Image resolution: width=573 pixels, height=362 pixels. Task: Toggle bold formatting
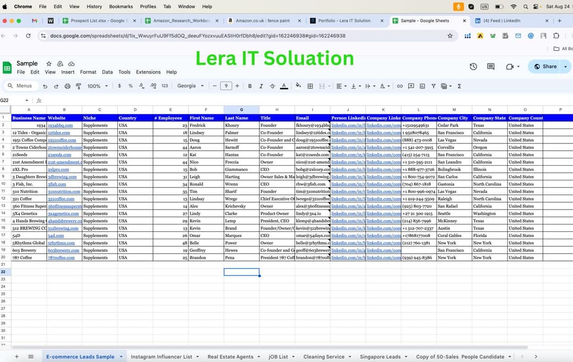tap(249, 86)
